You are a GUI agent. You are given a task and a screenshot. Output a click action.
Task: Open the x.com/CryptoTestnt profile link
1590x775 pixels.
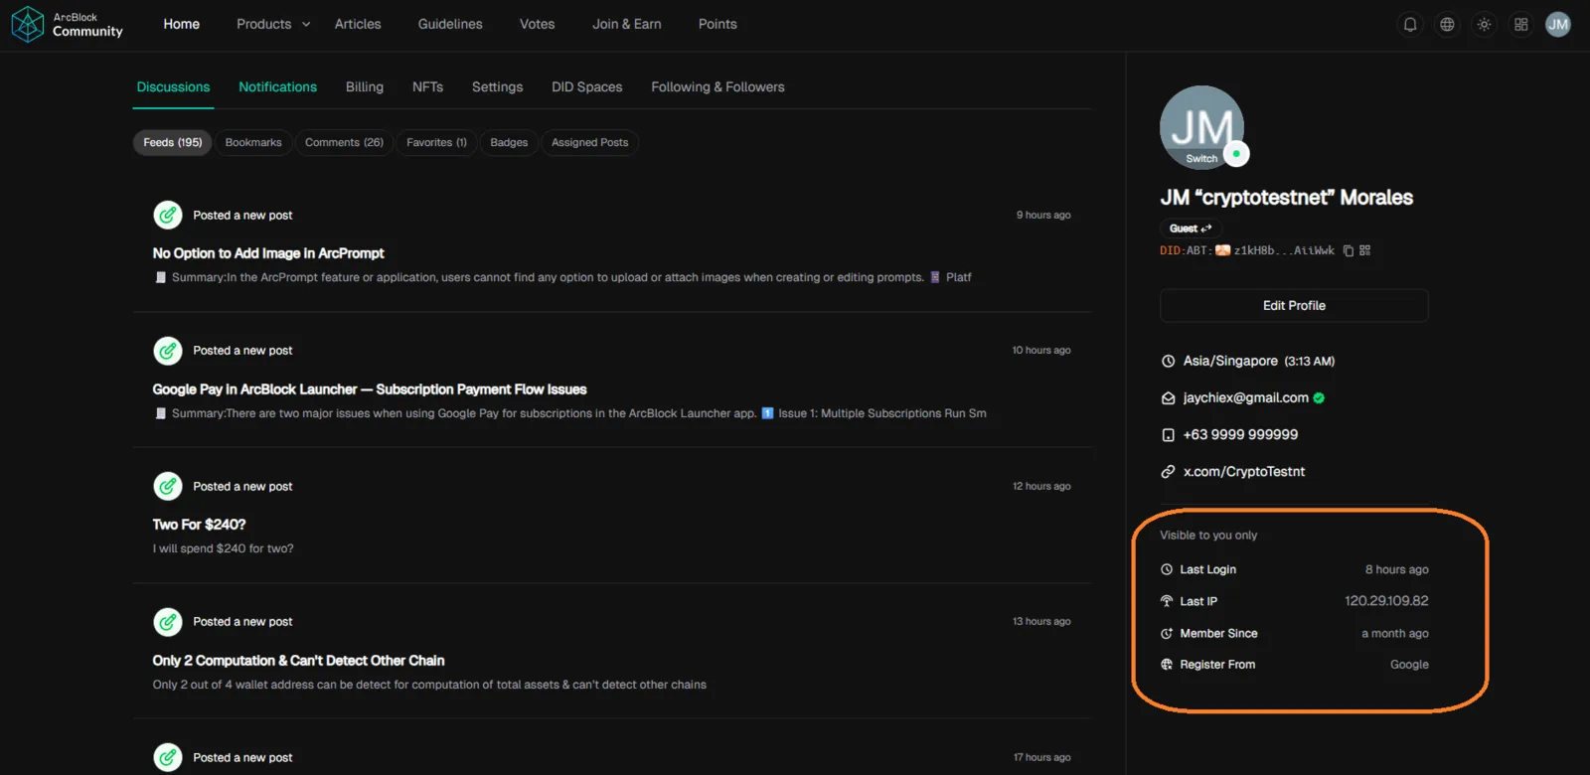[1244, 472]
